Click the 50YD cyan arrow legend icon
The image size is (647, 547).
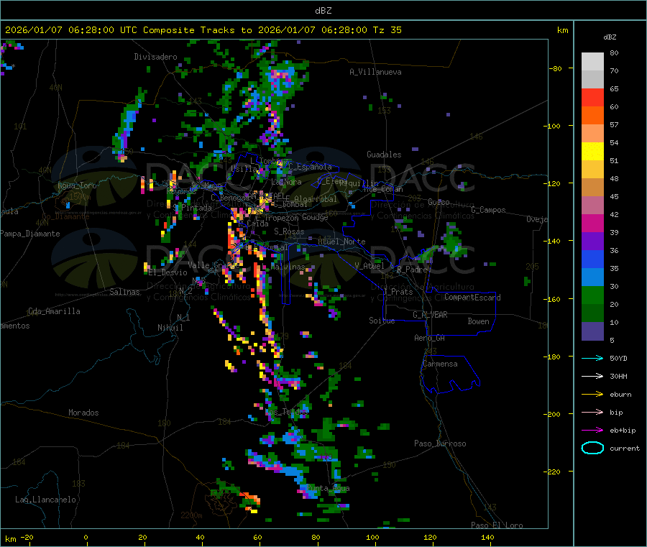click(x=592, y=358)
